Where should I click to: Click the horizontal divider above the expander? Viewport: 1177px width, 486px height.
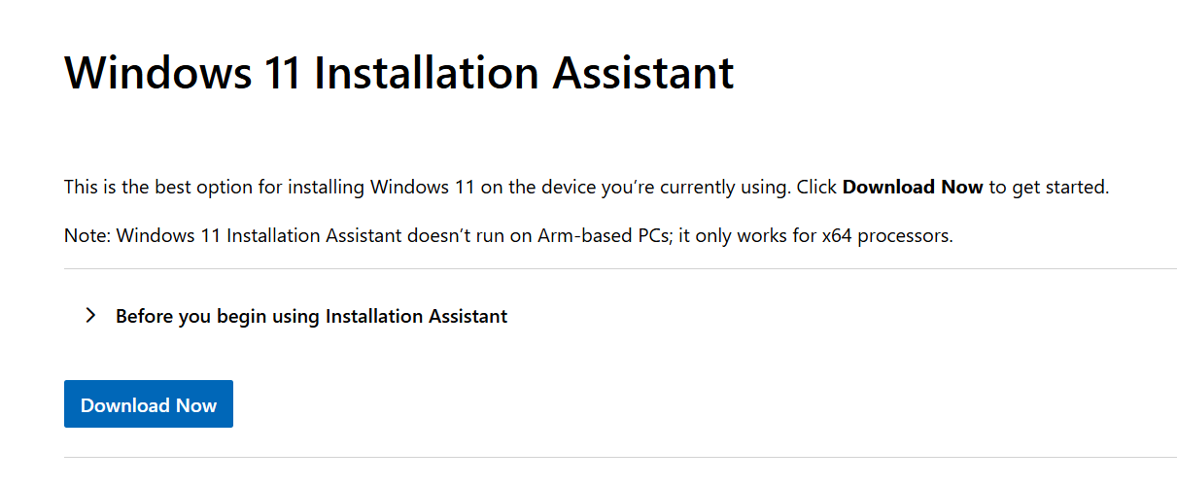click(620, 268)
